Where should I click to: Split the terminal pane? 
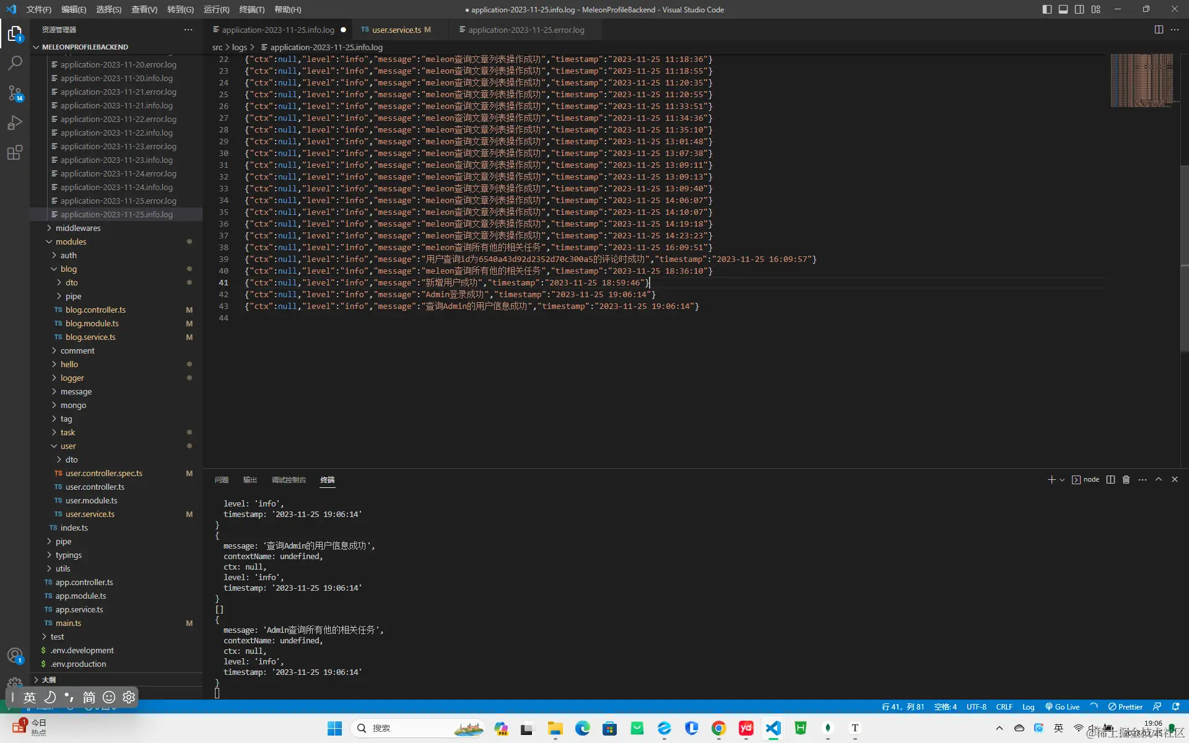(1110, 480)
